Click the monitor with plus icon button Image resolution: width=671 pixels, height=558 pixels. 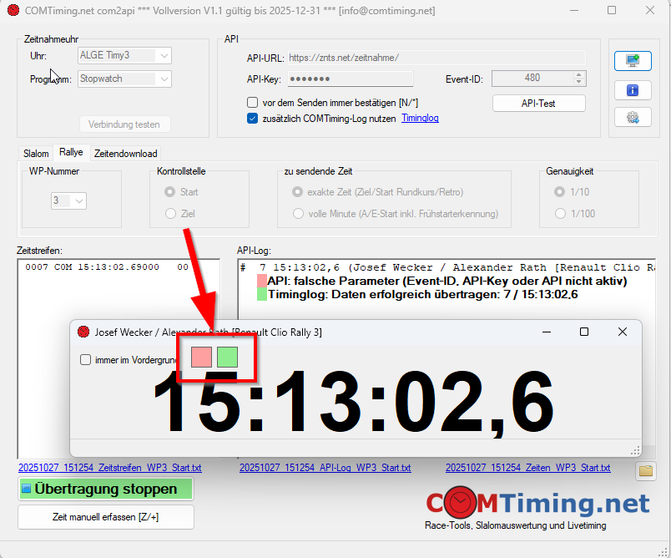[633, 61]
